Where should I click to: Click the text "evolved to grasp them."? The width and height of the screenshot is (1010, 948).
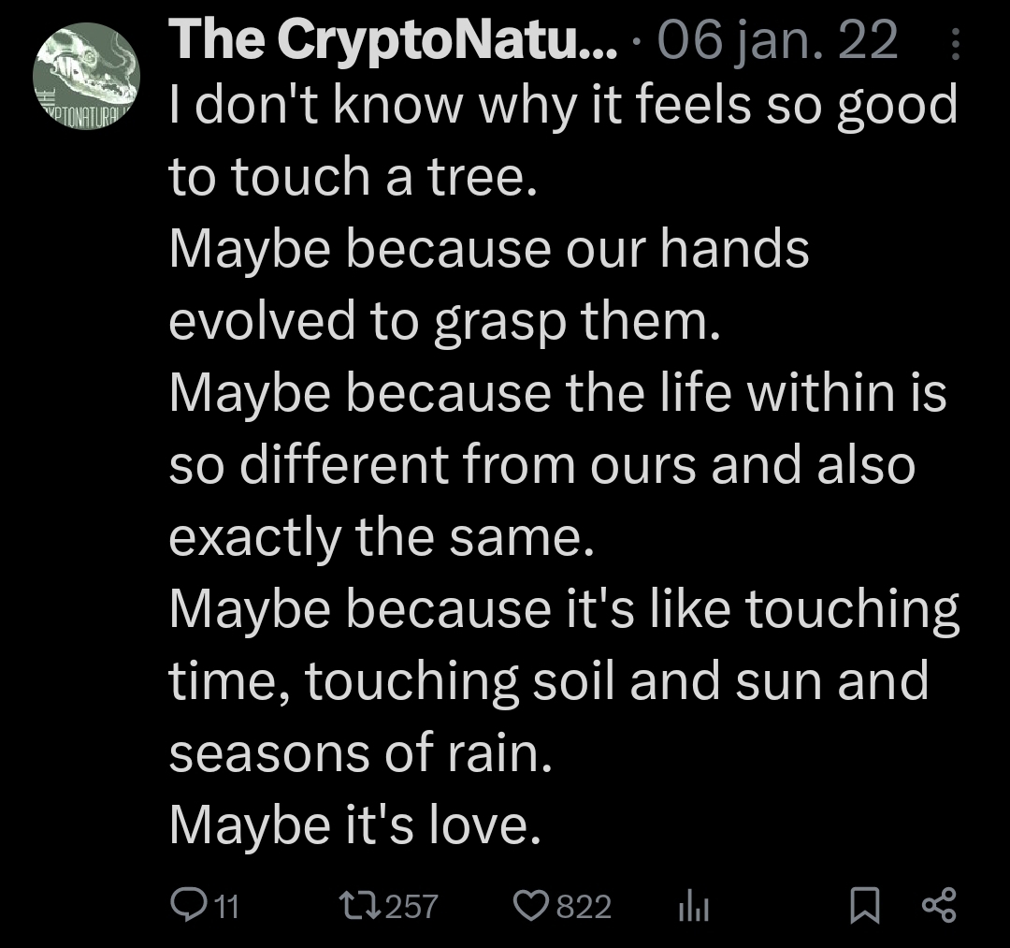445,322
